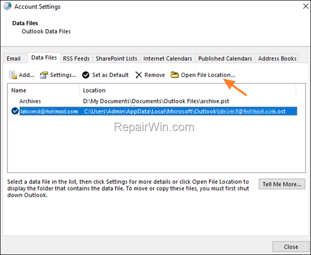311x255 pixels.
Task: Click the Add... label
Action: [26, 75]
